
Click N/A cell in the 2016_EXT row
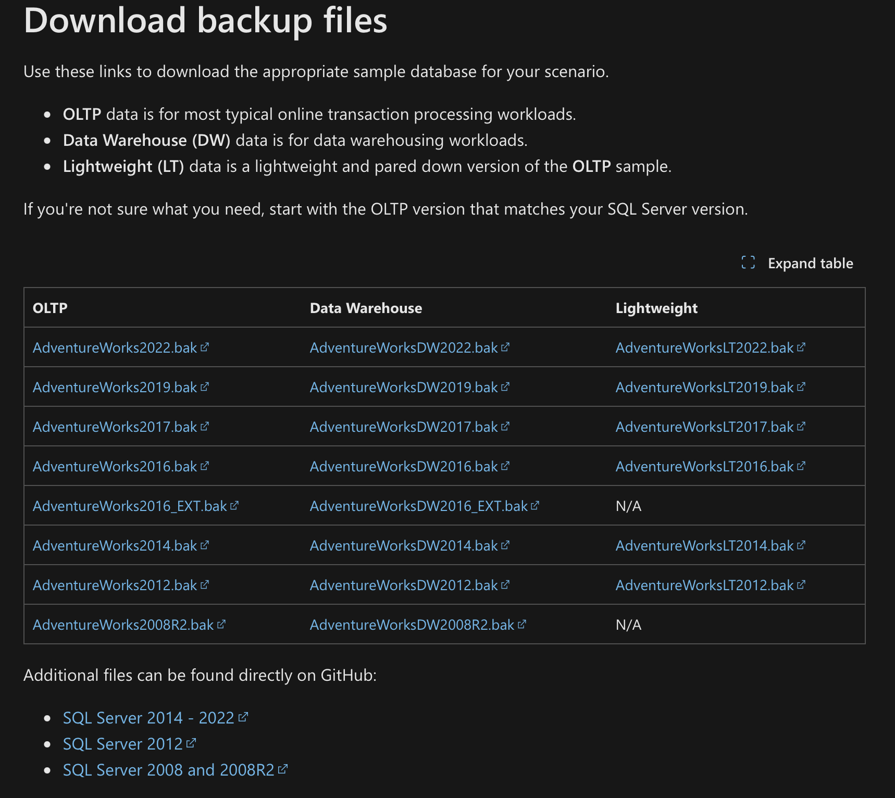click(628, 506)
